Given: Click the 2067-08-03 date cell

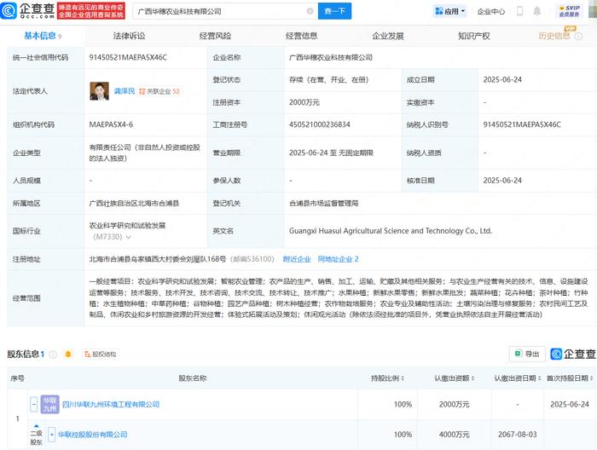Looking at the screenshot, I should pyautogui.click(x=517, y=435).
